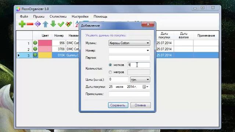Screen dimensions: 235x132
Task: Click the year '2014' in purchase date
Action: tap(132, 87)
